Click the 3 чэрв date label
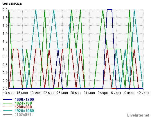 coord(103,93)
